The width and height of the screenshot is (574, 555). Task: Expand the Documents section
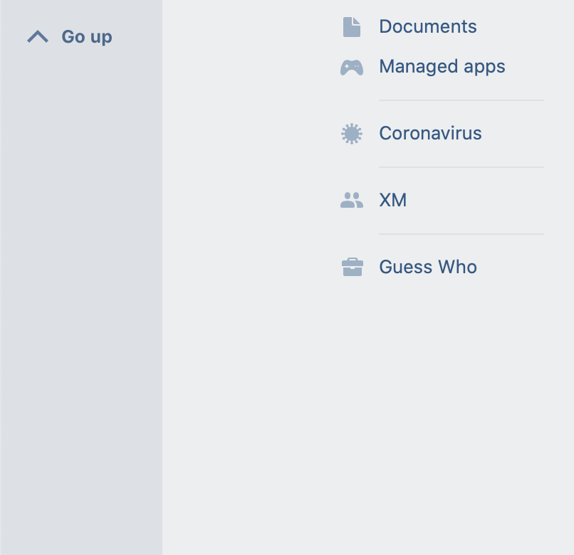tap(427, 26)
